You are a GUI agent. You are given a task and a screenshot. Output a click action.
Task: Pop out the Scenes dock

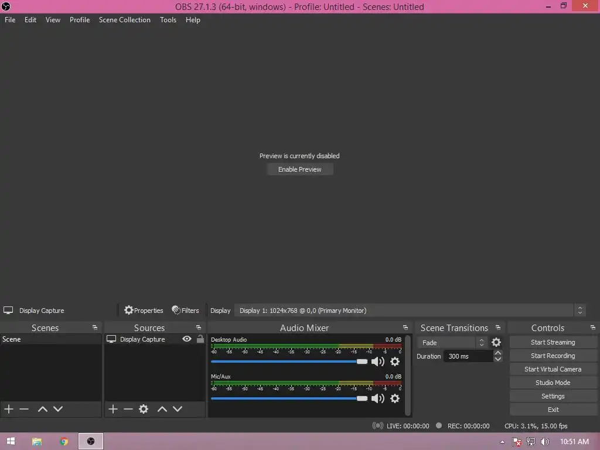click(x=95, y=328)
